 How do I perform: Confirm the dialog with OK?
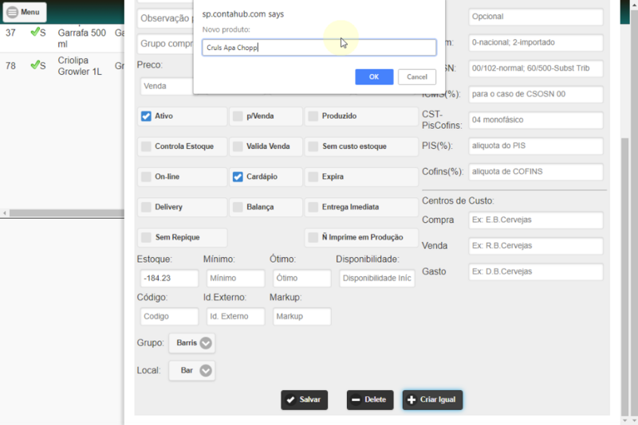tap(374, 76)
